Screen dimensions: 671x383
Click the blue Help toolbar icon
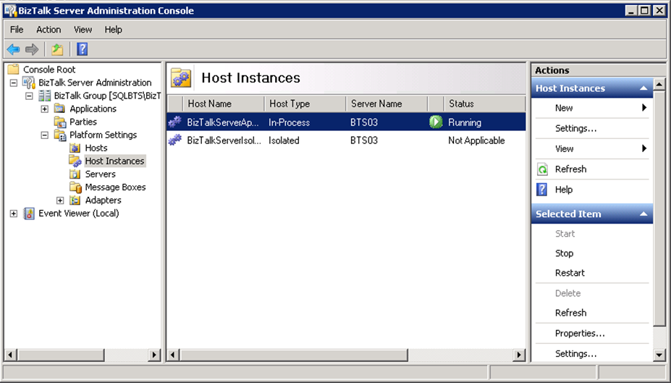(82, 49)
